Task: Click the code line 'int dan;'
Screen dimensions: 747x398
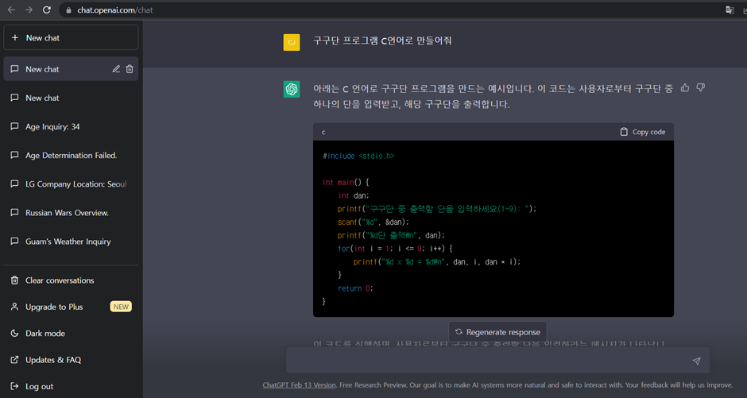Action: tap(354, 195)
